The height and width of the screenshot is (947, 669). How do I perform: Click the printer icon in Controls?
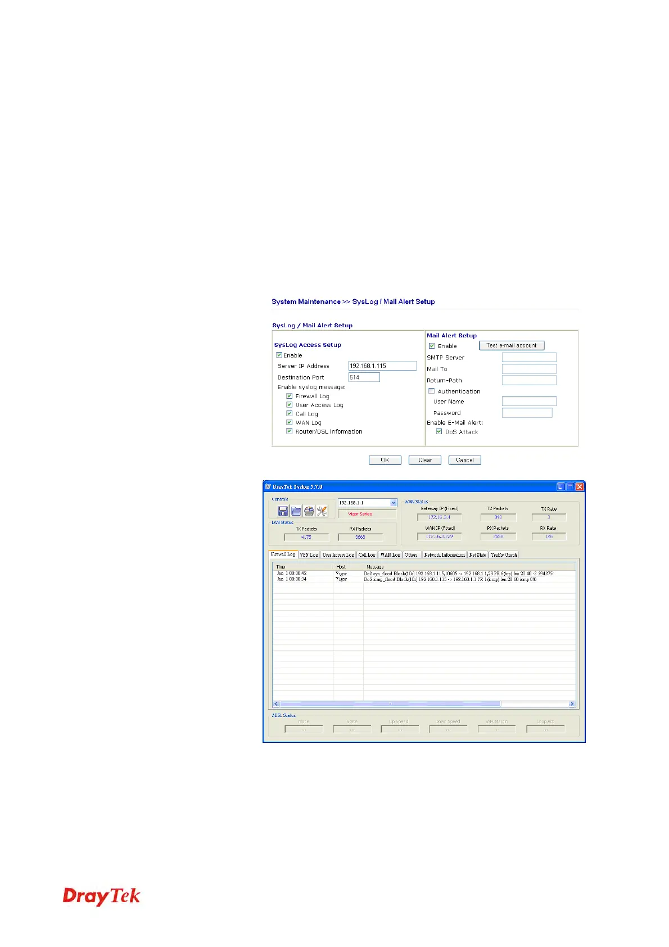(x=309, y=511)
